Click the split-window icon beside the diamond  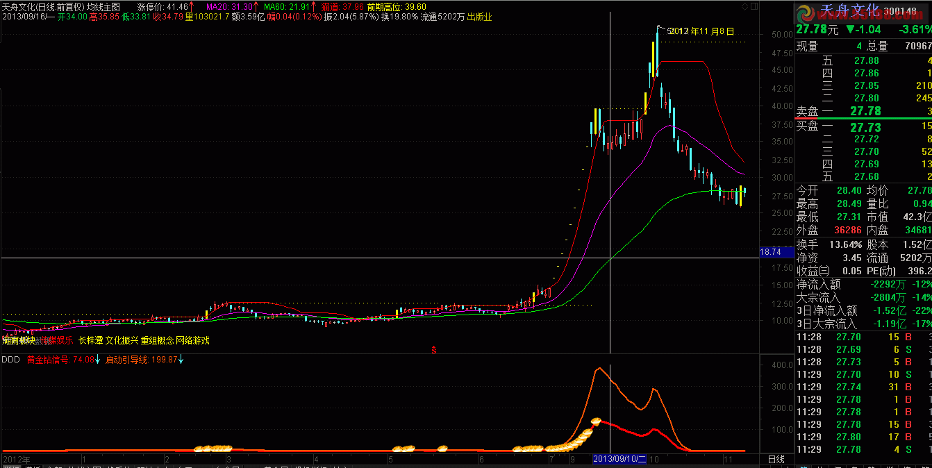coord(754,6)
